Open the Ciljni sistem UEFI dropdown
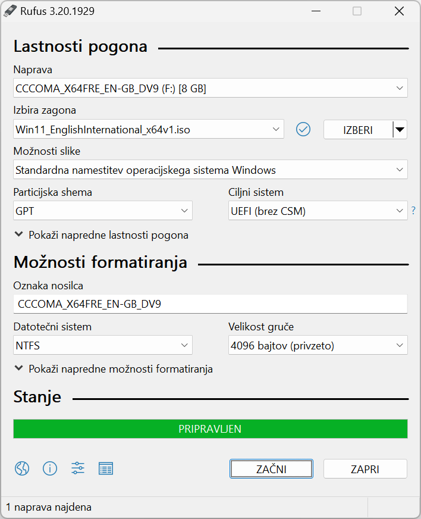Screen dimensions: 421x519 point(318,211)
